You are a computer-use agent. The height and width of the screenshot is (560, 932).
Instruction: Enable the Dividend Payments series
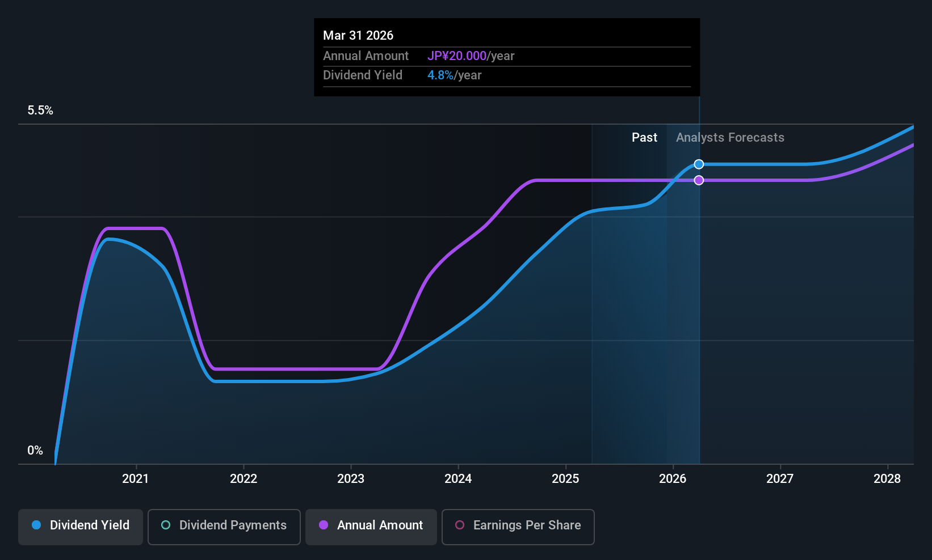click(224, 527)
